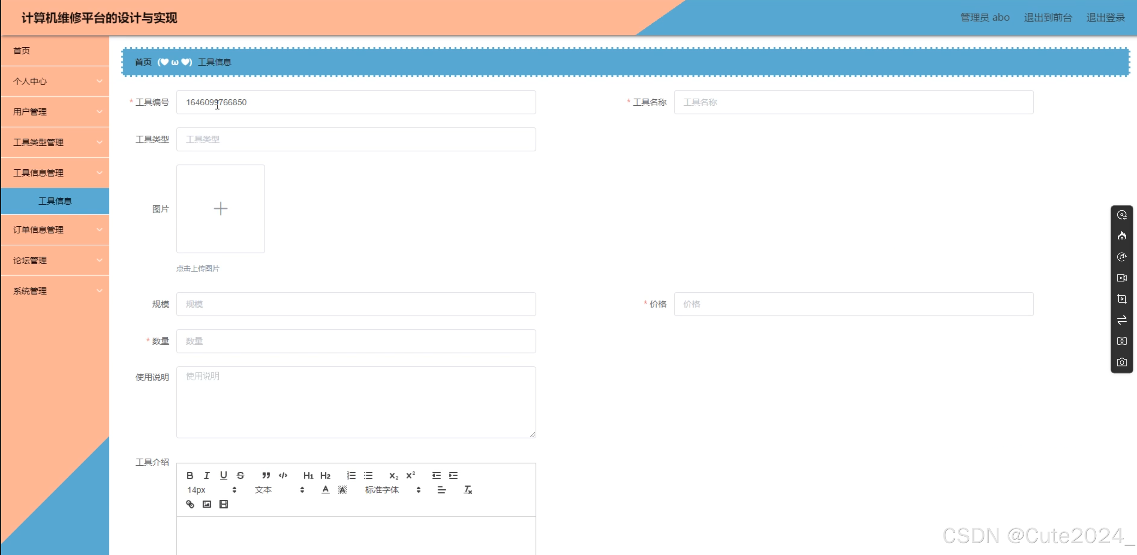
Task: Clear text formatting in the editor
Action: click(468, 490)
